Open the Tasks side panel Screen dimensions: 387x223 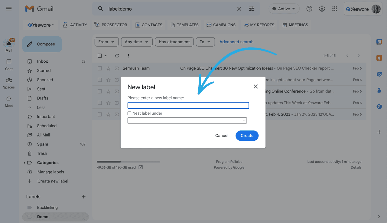tap(379, 74)
